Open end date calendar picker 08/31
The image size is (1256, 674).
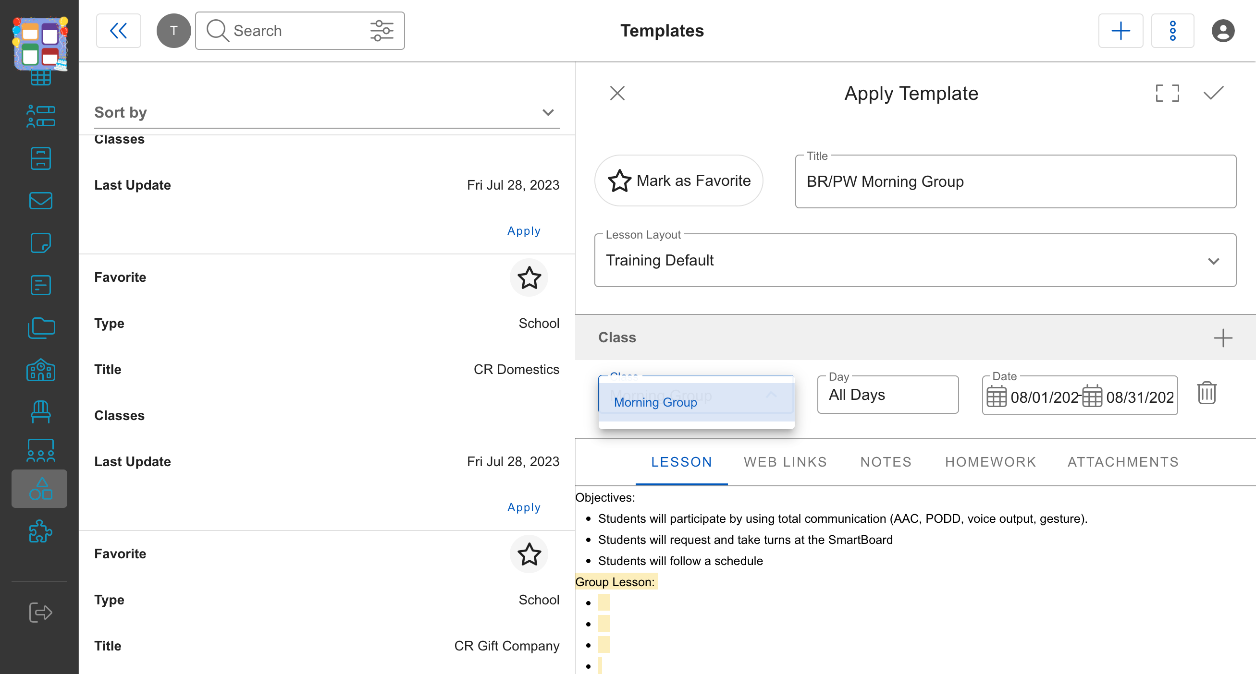pyautogui.click(x=1092, y=397)
